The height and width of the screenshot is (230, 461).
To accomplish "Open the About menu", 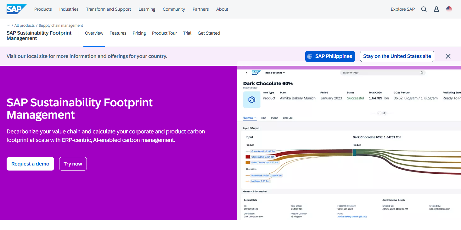I will (x=222, y=9).
